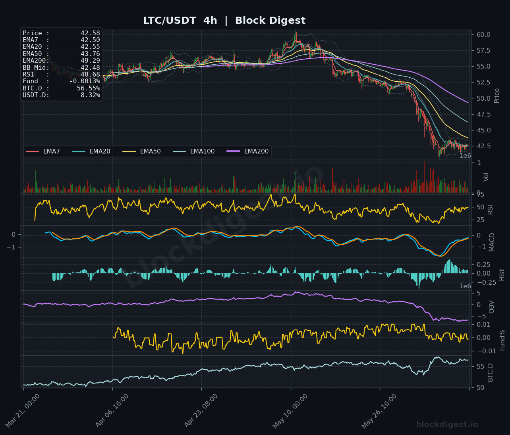This screenshot has height=435, width=510.
Task: Click the 60.0 price axis tick
Action: point(483,35)
